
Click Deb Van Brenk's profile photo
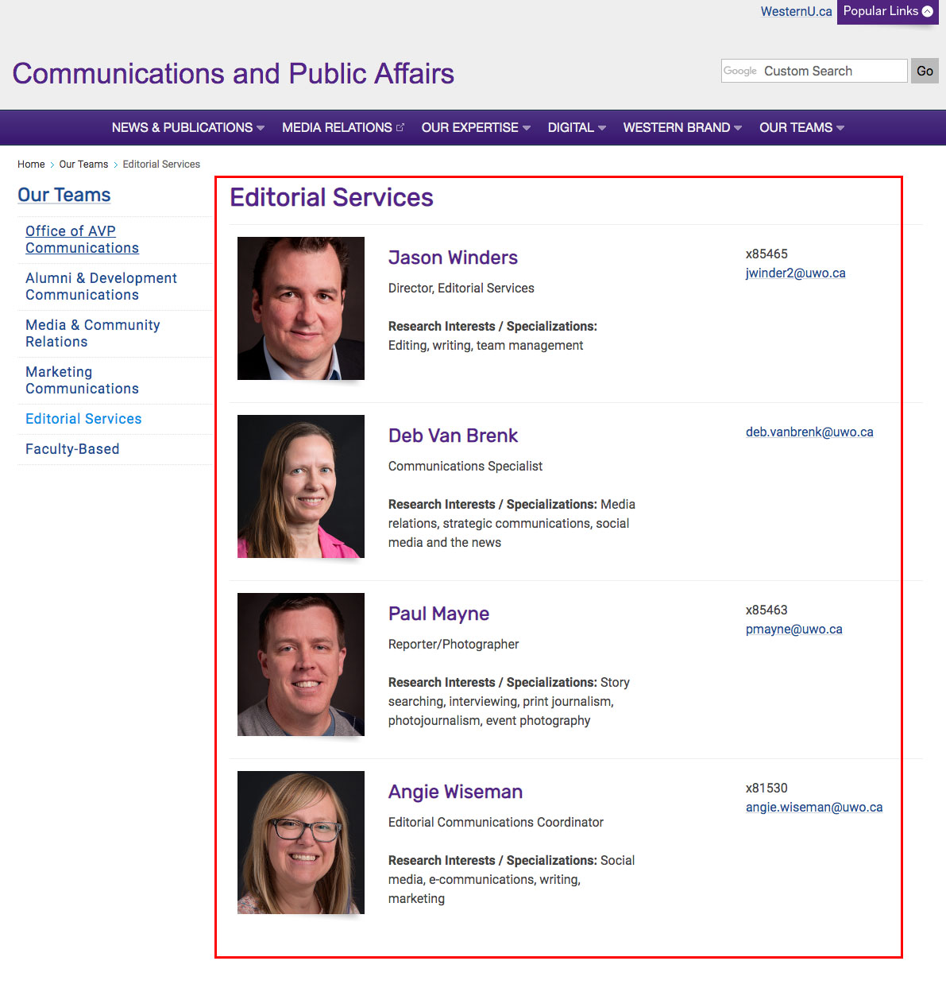point(301,486)
